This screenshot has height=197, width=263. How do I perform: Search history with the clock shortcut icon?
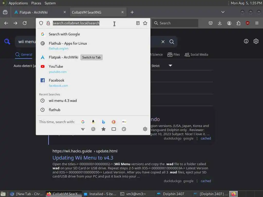(x=124, y=129)
